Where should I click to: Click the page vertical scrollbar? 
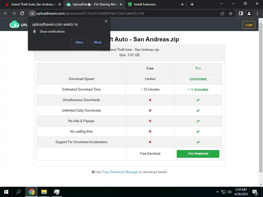pos(261,97)
